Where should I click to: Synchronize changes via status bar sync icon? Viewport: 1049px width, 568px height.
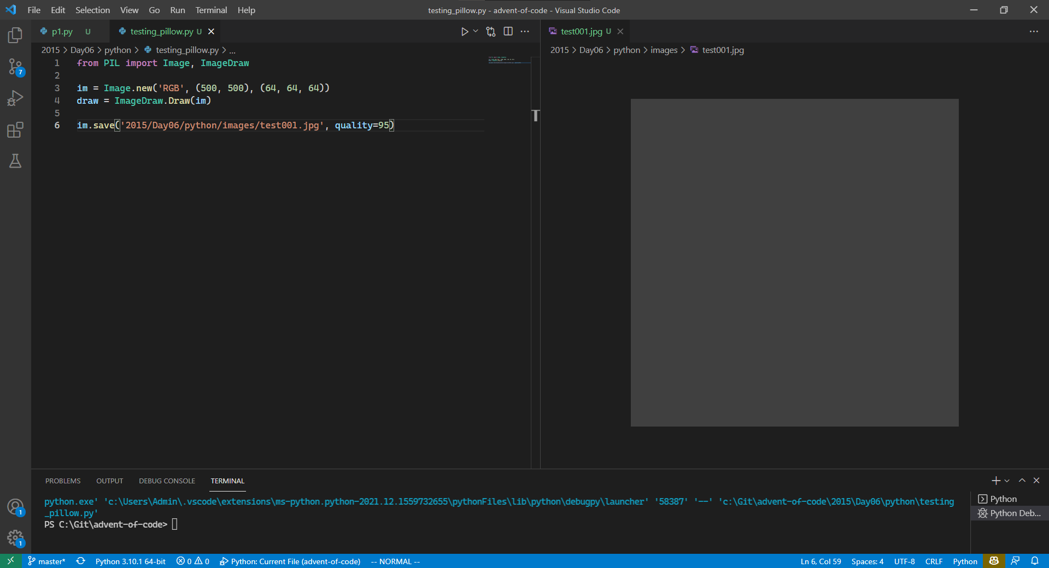80,561
